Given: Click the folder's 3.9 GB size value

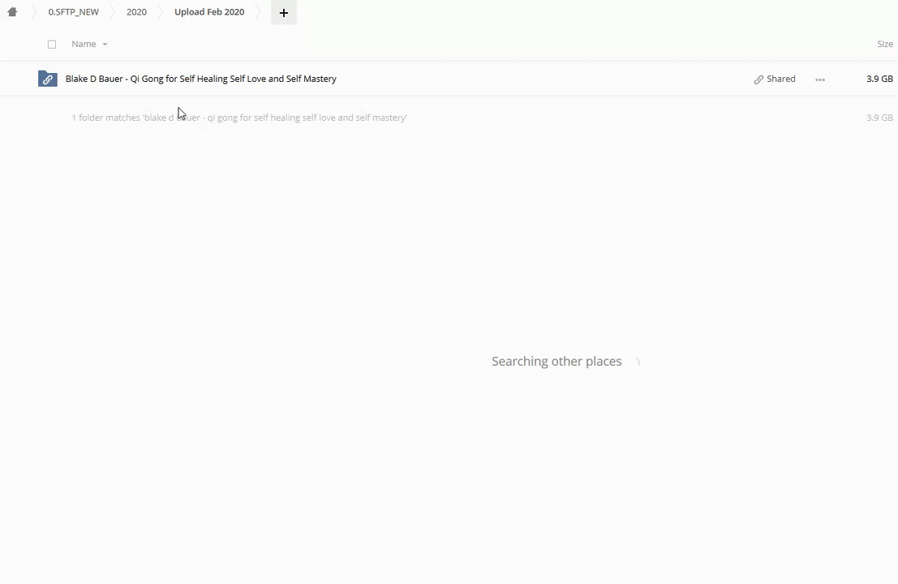Looking at the screenshot, I should pos(879,79).
